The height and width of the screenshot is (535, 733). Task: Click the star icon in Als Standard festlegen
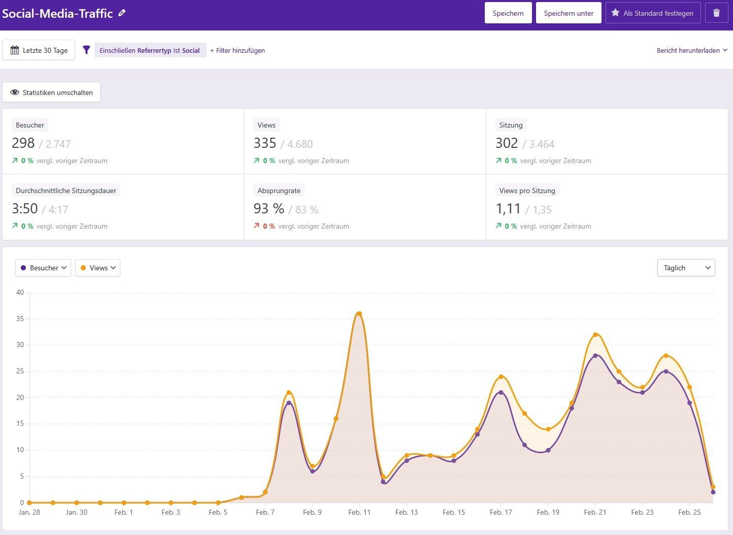click(x=615, y=13)
